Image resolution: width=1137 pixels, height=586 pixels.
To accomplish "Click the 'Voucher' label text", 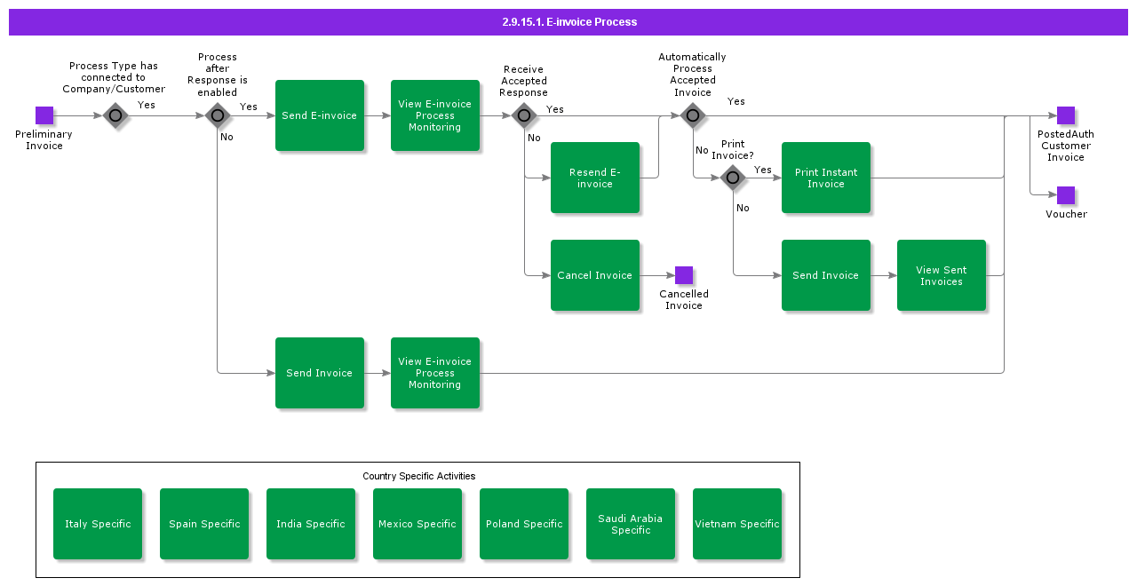I will point(1066,214).
